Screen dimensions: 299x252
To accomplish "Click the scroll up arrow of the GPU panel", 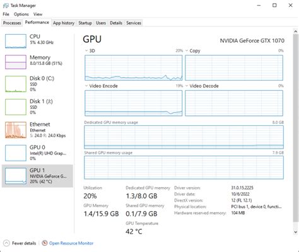I will (x=295, y=31).
